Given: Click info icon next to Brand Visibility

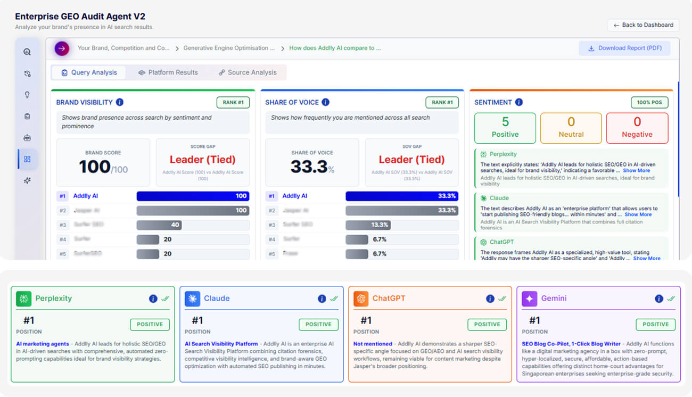Looking at the screenshot, I should (120, 102).
